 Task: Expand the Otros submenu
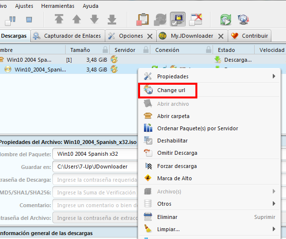click(x=210, y=204)
